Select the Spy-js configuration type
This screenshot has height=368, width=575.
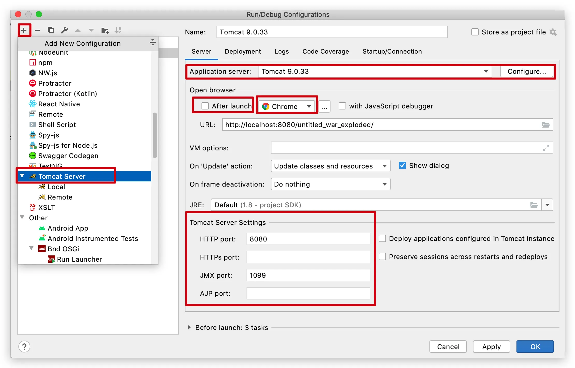(85, 135)
